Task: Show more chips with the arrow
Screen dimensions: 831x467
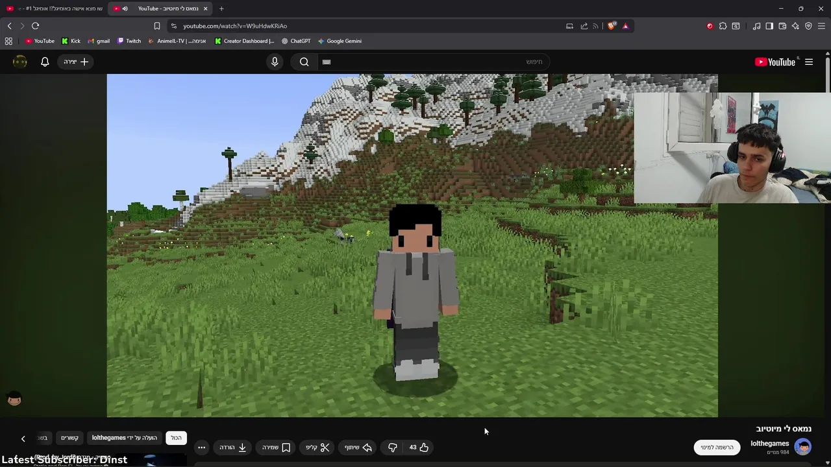Action: 23,438
